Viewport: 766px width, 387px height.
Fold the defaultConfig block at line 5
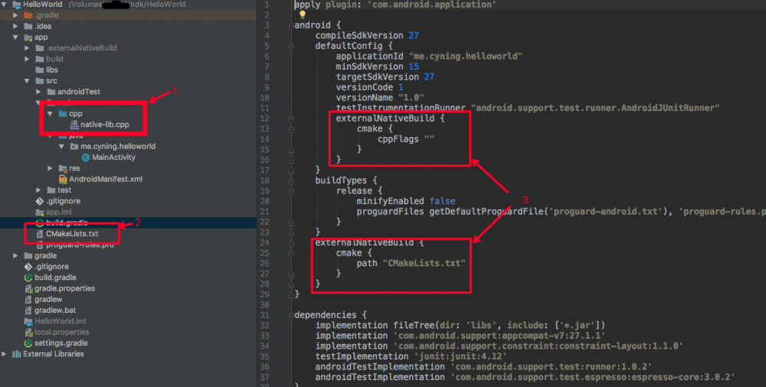291,47
